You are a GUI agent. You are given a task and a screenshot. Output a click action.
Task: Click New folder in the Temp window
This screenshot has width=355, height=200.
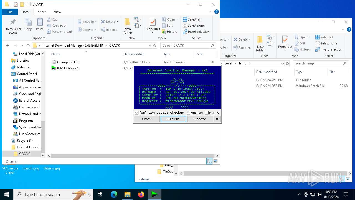[260, 44]
